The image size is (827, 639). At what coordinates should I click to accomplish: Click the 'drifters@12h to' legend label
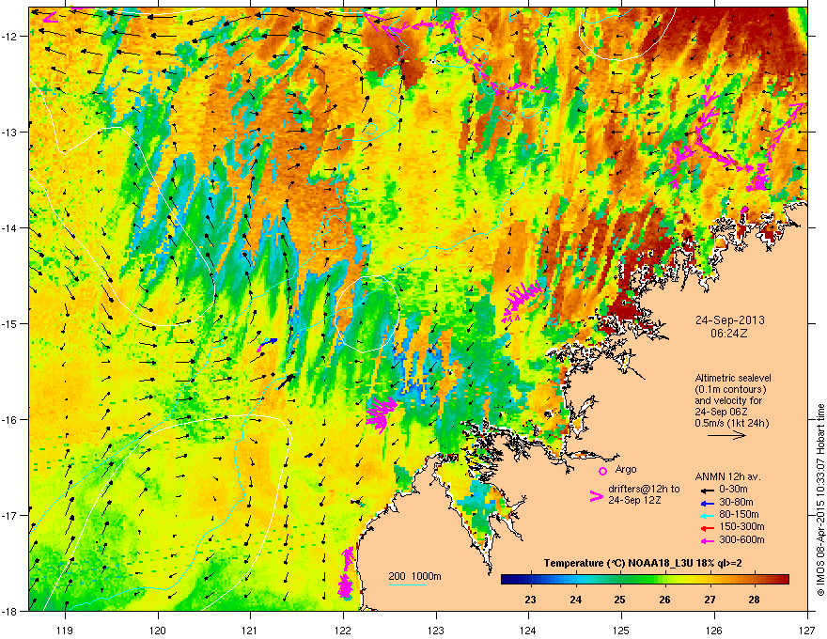click(x=644, y=490)
